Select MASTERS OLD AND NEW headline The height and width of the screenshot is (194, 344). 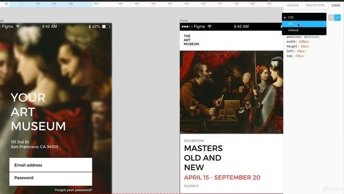click(203, 158)
